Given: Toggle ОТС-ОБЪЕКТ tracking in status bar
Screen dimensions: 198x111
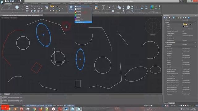Looking at the screenshot, I should point(41,106).
